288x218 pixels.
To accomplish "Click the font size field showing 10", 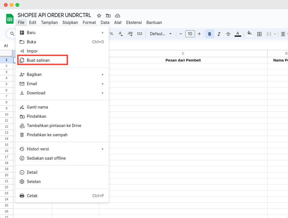I will pyautogui.click(x=190, y=34).
